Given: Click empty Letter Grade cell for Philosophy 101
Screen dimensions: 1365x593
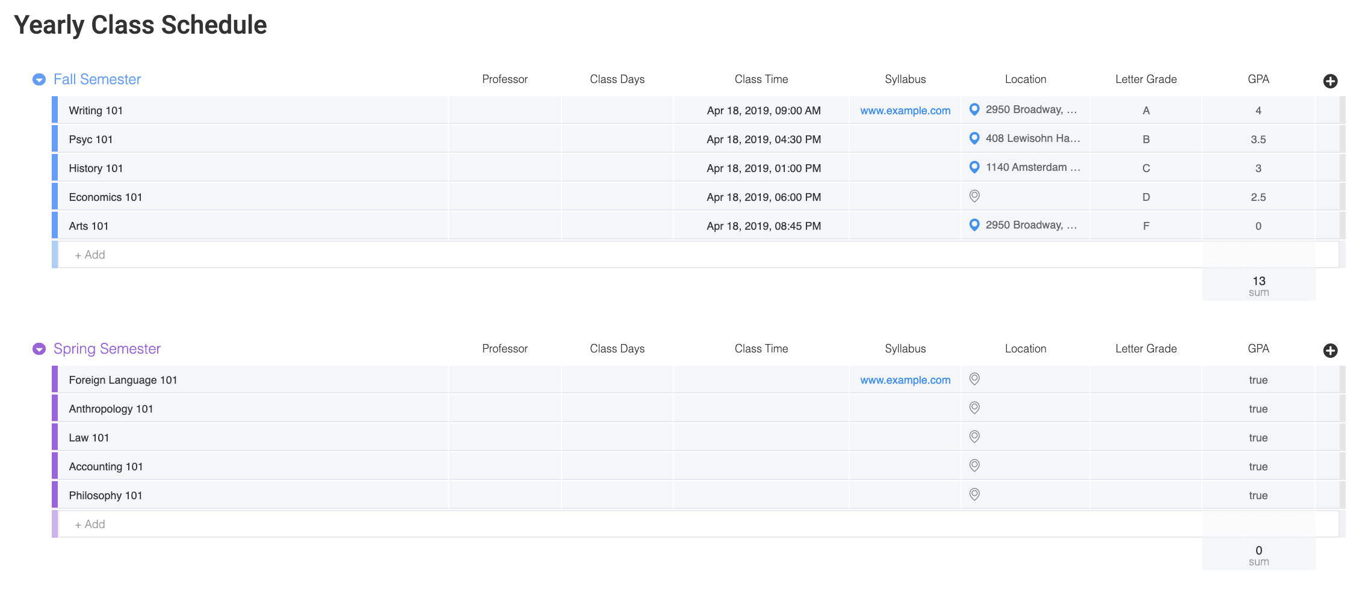Looking at the screenshot, I should pos(1146,495).
